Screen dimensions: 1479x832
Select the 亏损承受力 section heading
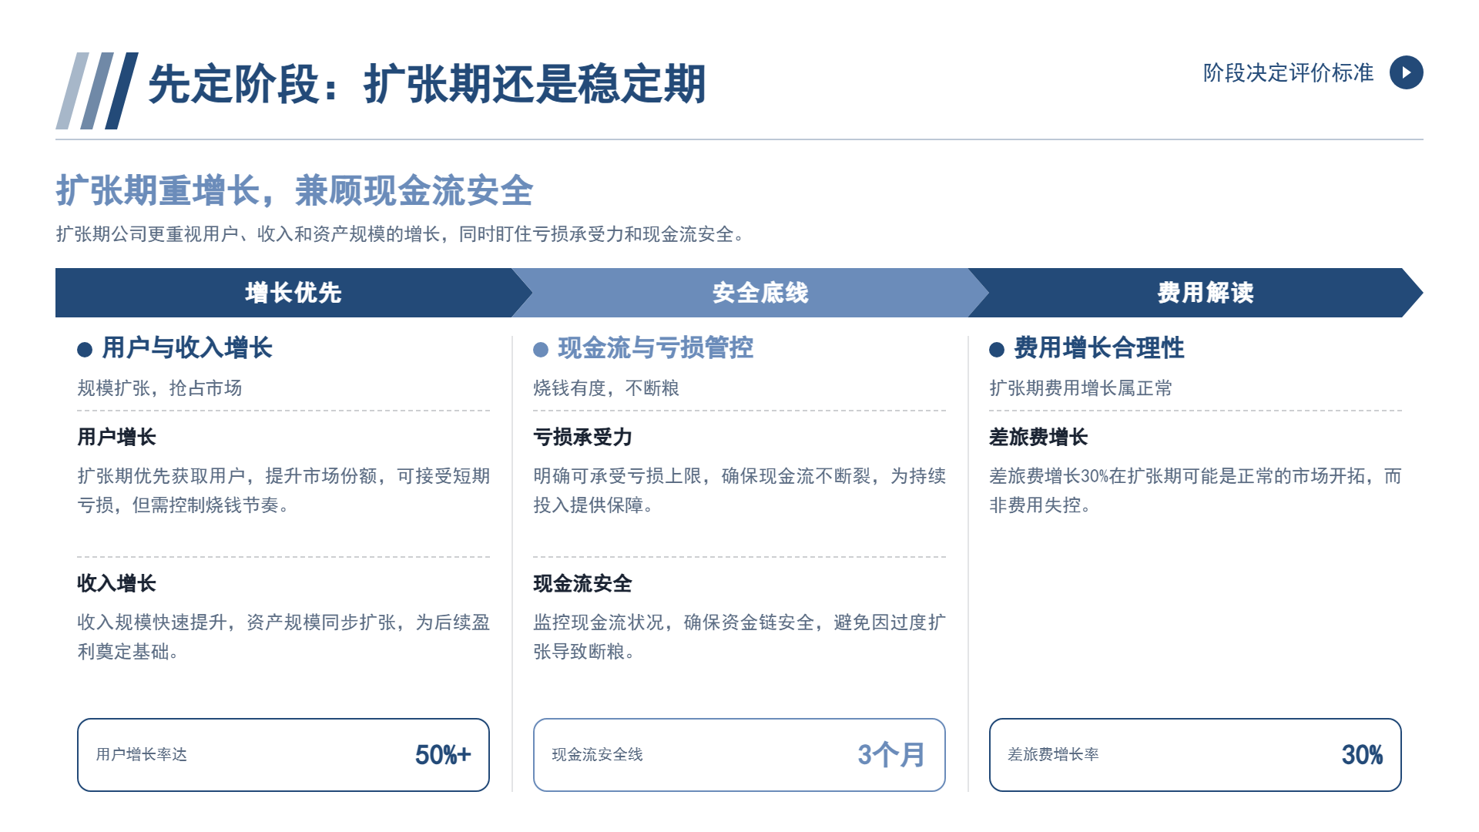point(582,437)
